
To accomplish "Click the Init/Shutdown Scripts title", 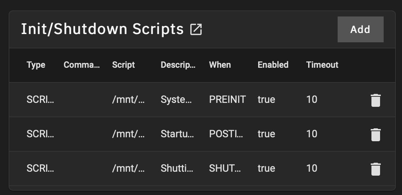I will point(102,29).
